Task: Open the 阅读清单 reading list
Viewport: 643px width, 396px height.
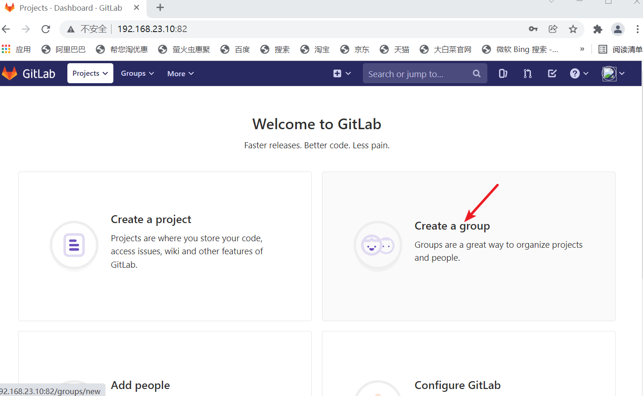Action: [x=620, y=49]
